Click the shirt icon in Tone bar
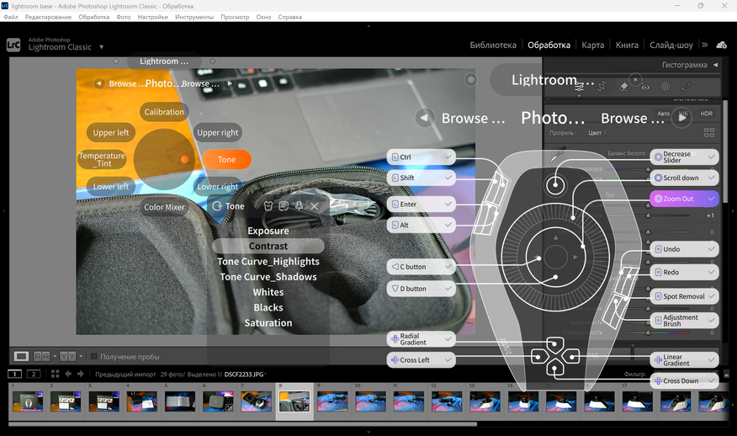Viewport: 737px width, 436px height. point(268,206)
